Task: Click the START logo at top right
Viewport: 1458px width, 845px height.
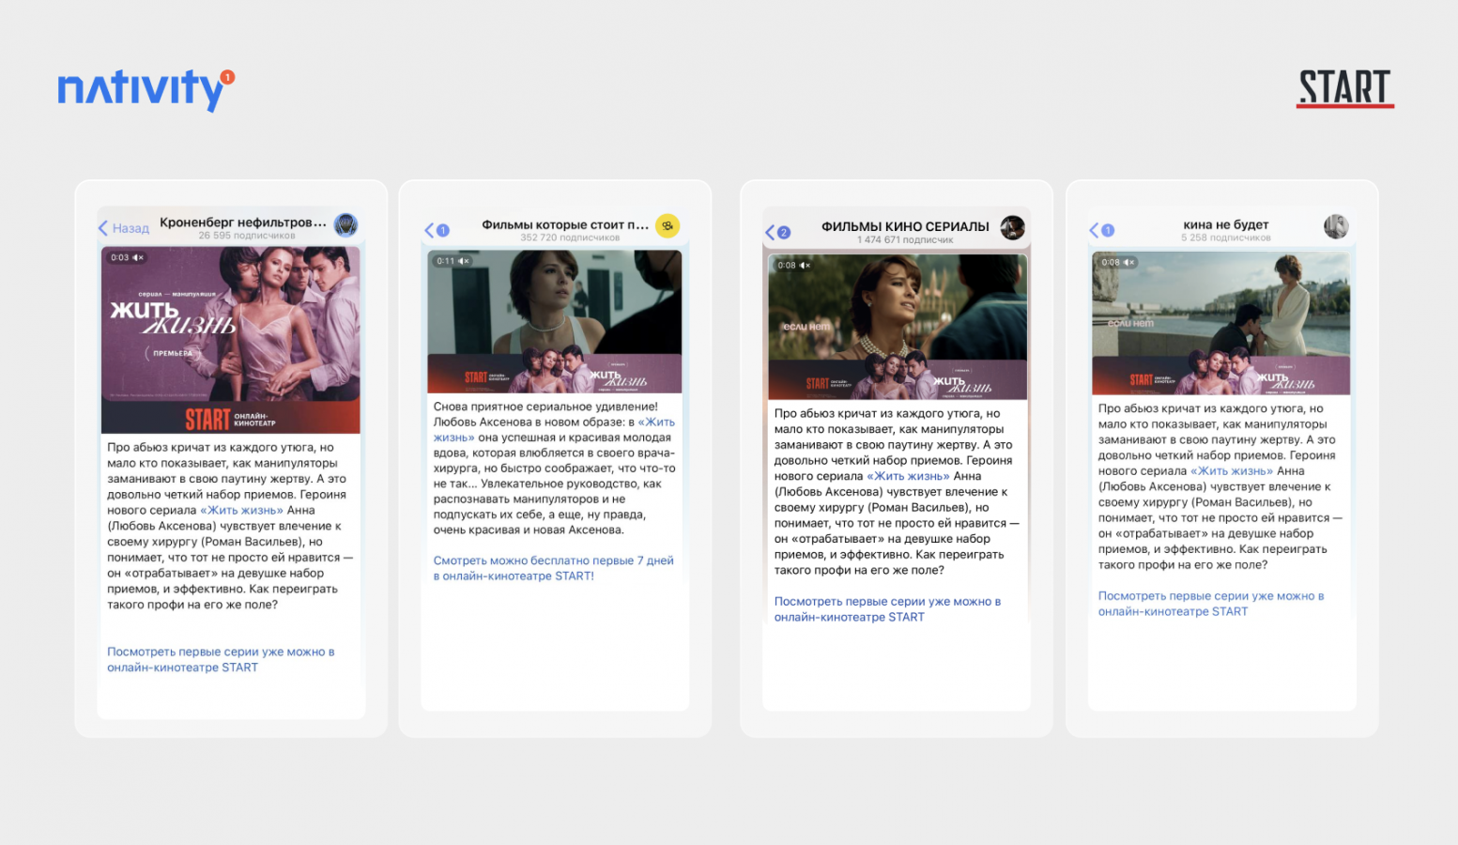Action: [x=1344, y=88]
